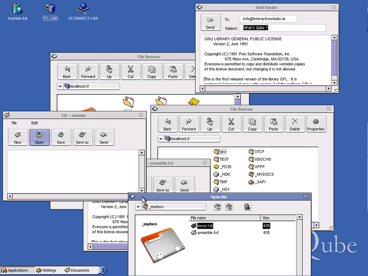Select preamble.txt in the Open file list
This screenshot has height=276, width=368.
coord(208,233)
